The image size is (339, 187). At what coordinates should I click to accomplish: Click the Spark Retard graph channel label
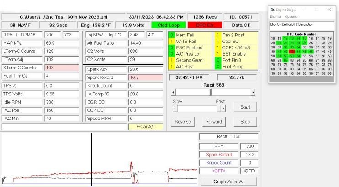[218, 155]
